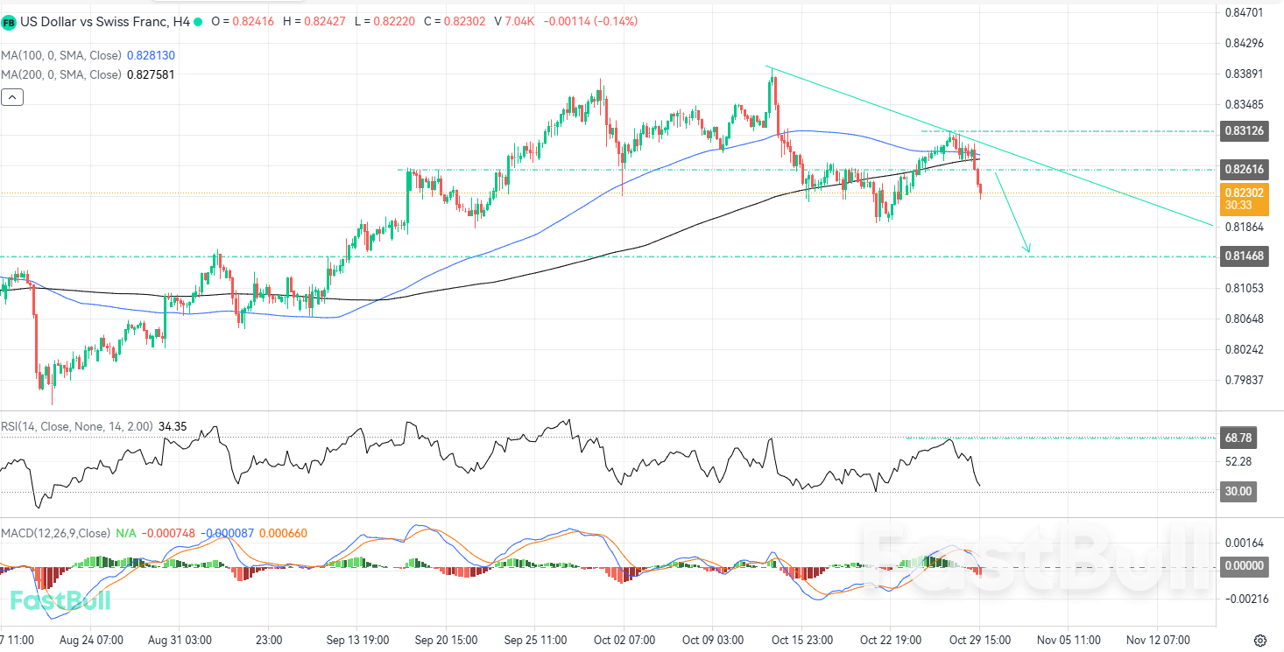Collapse the indicator legend with the caret button

coord(12,97)
